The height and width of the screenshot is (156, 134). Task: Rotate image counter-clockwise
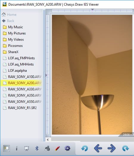click(85, 148)
